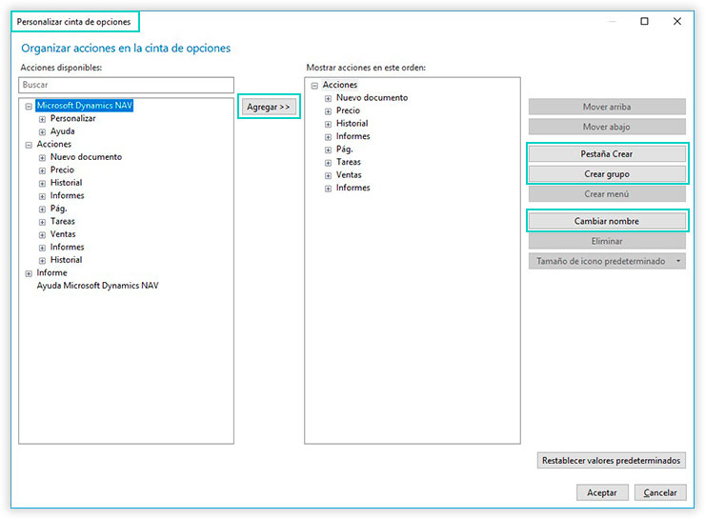
Task: Expand Nuevo documento in the right tree
Action: (x=328, y=98)
